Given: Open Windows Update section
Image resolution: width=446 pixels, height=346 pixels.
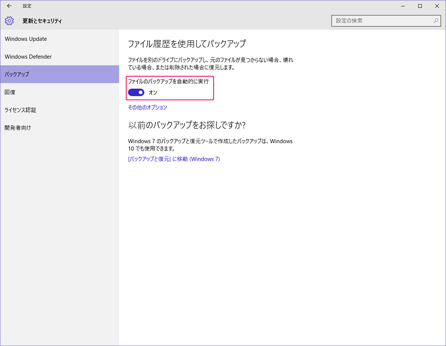Looking at the screenshot, I should point(59,39).
